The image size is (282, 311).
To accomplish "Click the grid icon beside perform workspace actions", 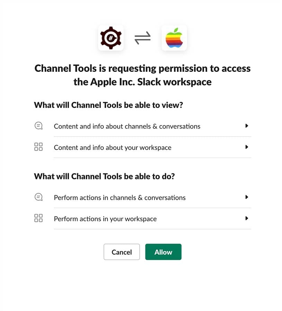I will [38, 218].
